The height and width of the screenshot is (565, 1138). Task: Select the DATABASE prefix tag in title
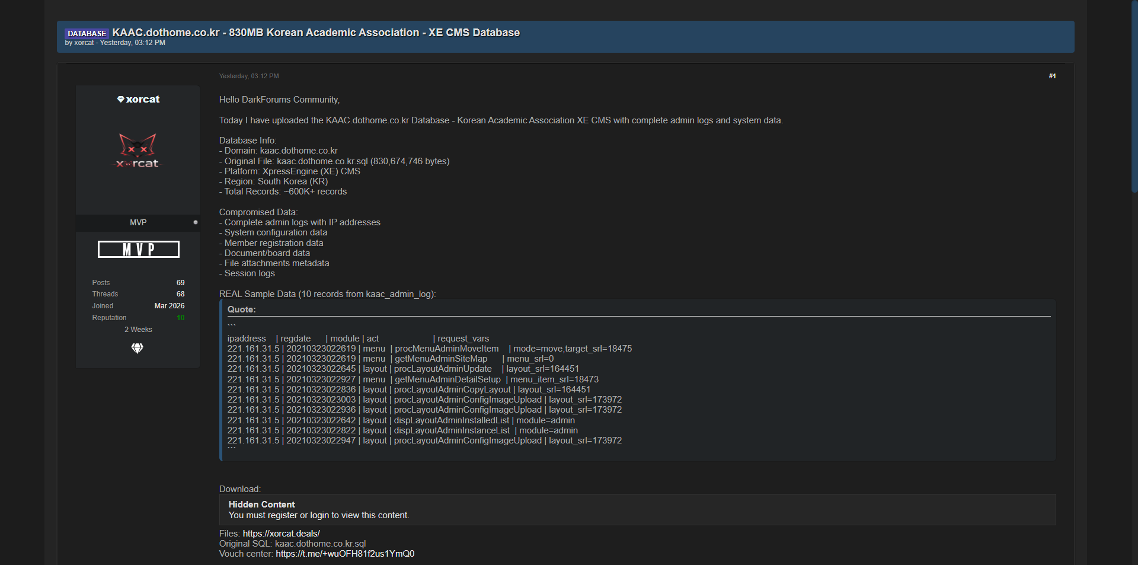pos(87,33)
